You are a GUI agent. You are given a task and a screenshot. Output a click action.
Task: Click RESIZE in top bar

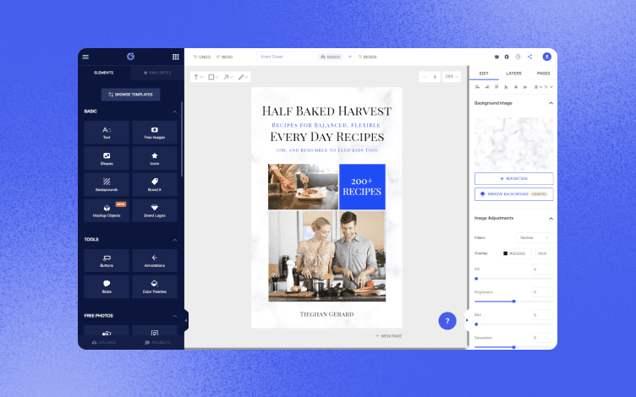coord(368,57)
